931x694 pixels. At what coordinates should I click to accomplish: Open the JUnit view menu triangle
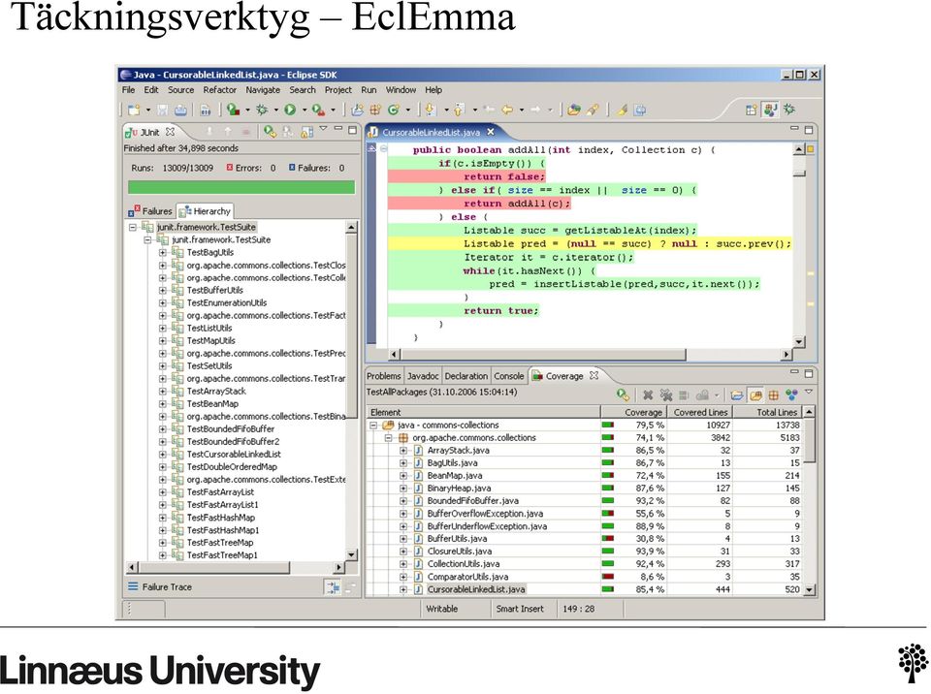point(323,128)
